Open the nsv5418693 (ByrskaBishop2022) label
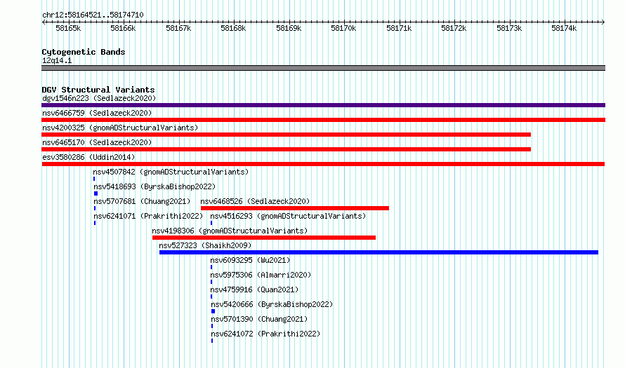625x368 pixels. coord(154,186)
